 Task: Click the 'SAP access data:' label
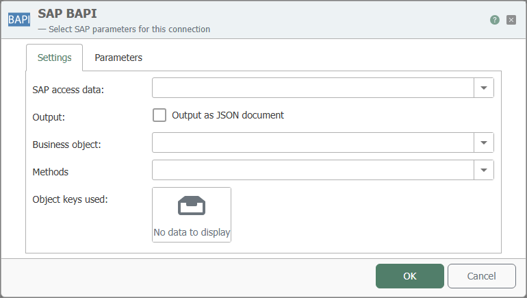(68, 90)
